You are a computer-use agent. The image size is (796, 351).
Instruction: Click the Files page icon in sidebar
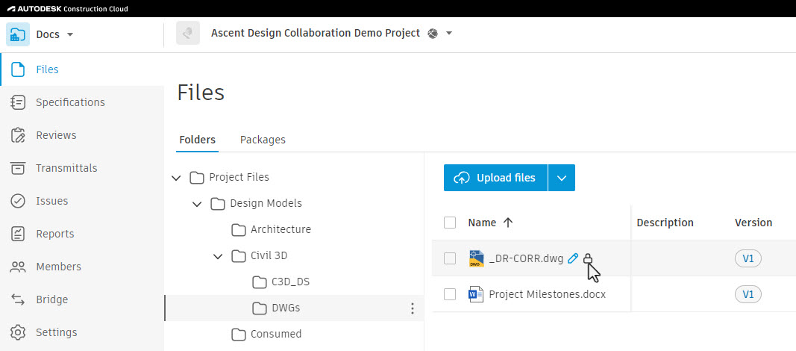tap(18, 69)
